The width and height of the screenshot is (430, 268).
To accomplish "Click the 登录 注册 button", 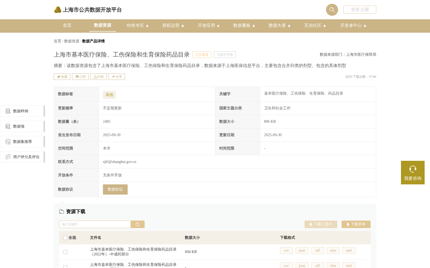I will coord(360,10).
